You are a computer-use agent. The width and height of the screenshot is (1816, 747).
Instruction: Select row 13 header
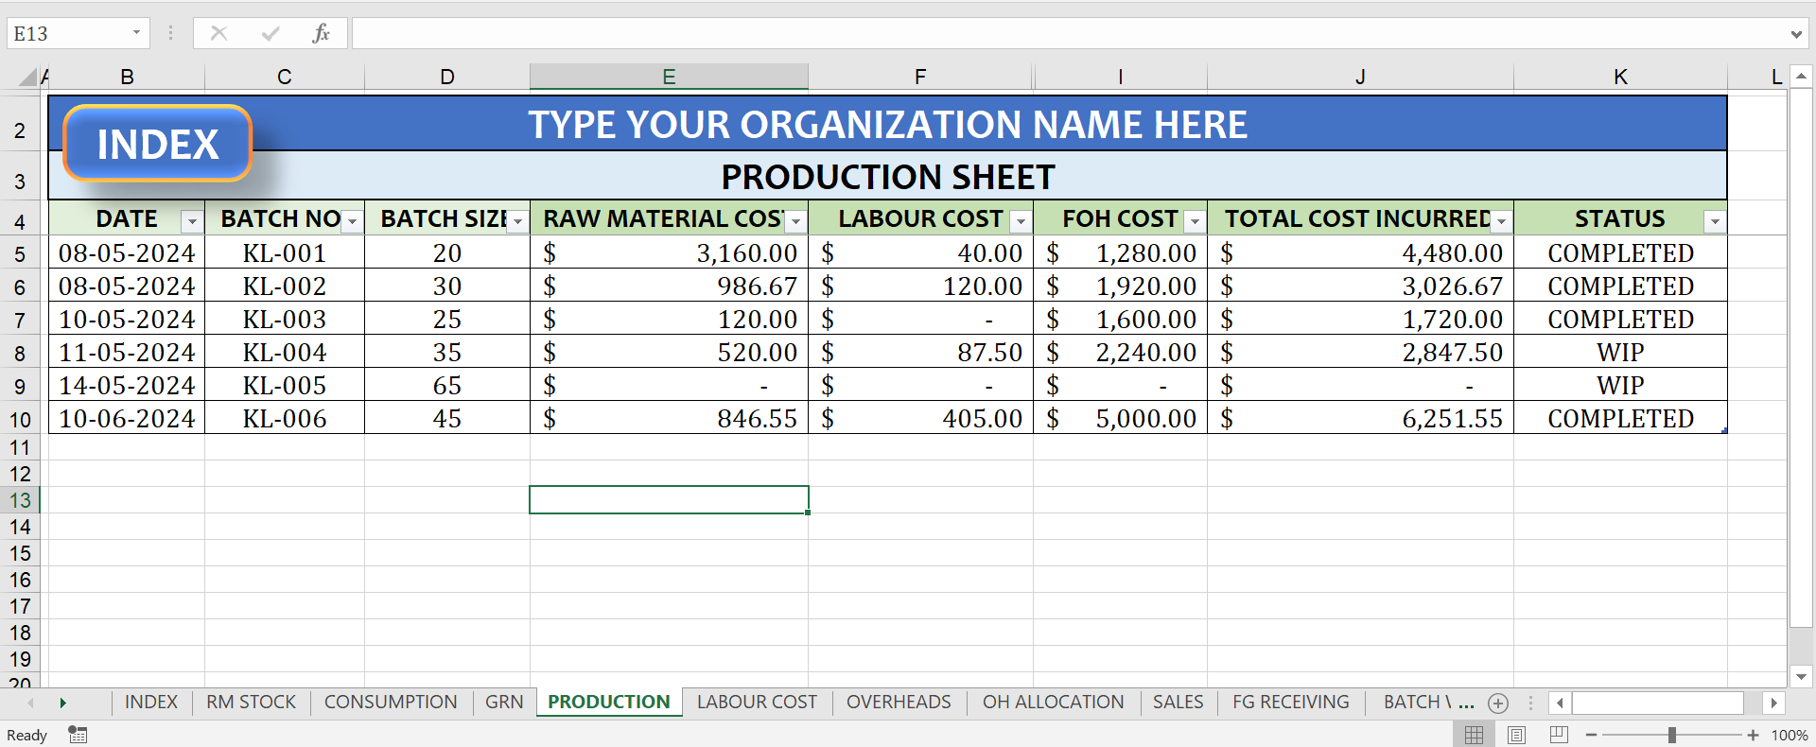[x=20, y=500]
